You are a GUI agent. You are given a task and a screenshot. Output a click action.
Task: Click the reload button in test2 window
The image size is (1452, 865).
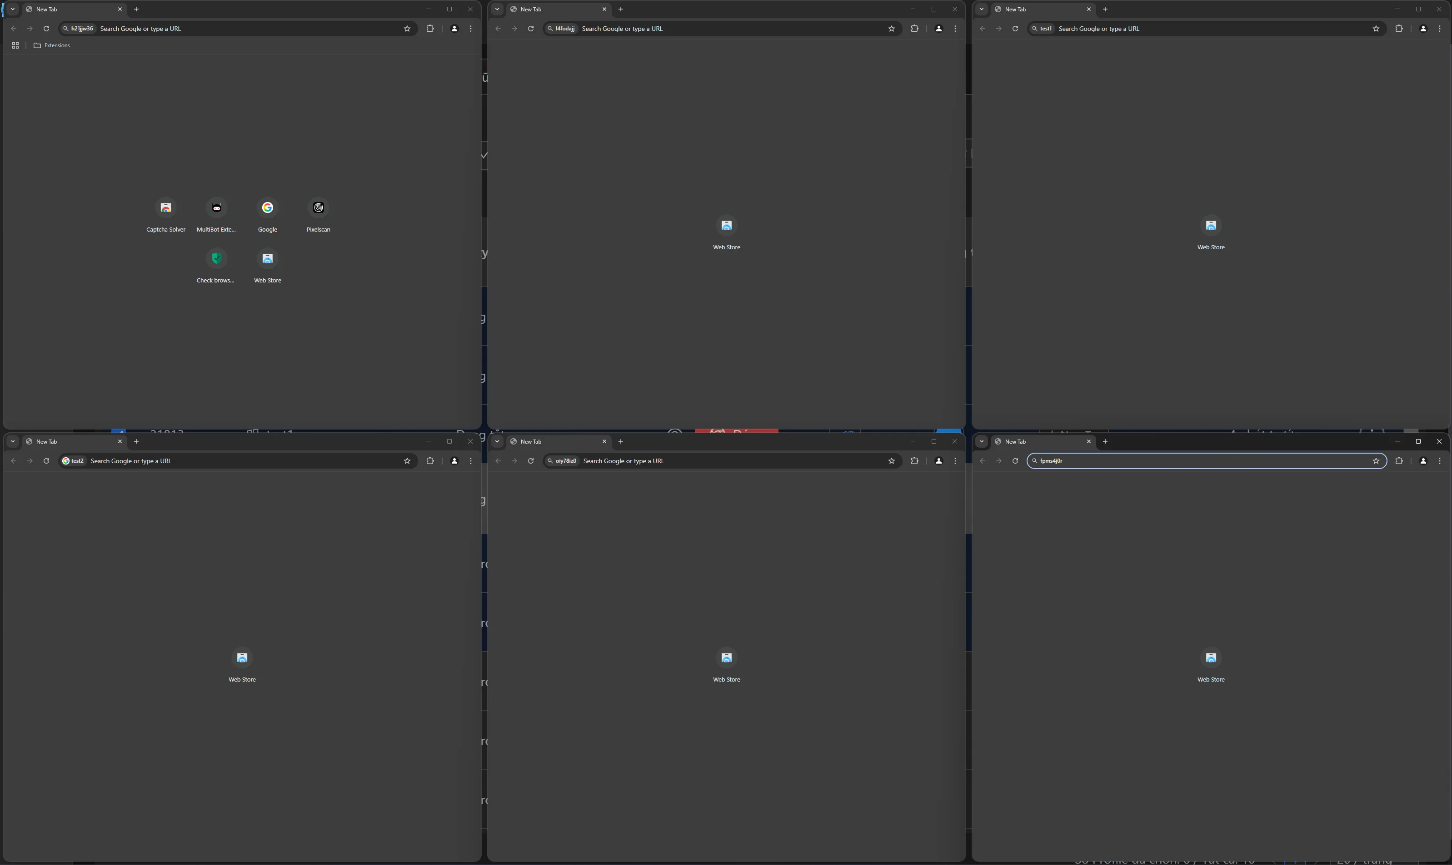click(47, 460)
